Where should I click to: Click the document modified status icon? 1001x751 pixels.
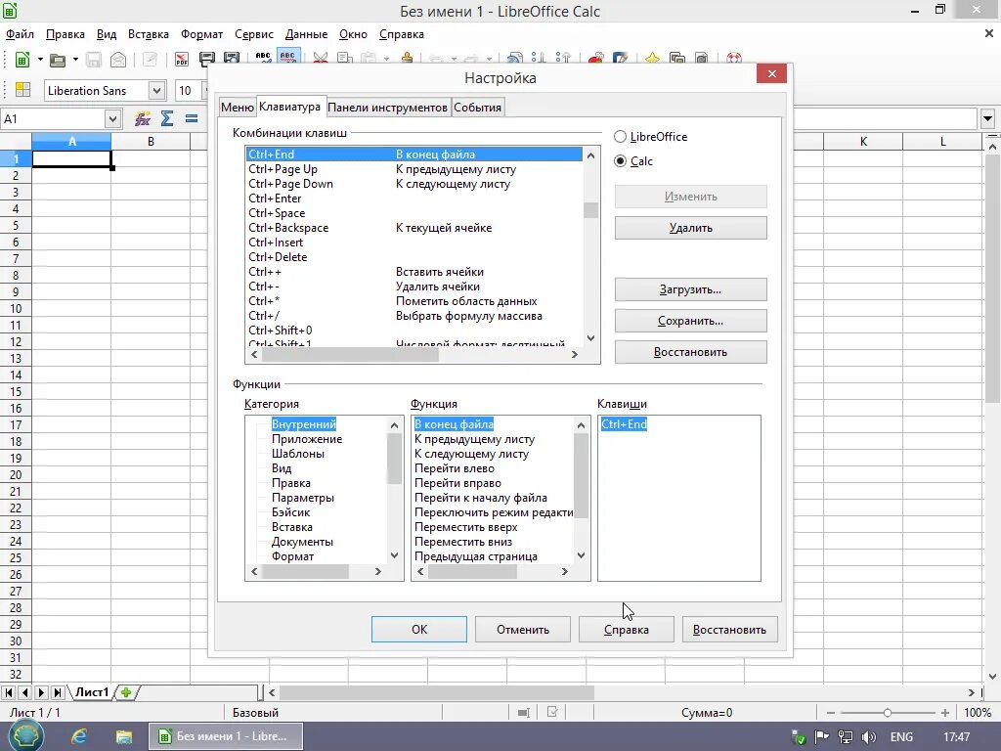(x=552, y=712)
